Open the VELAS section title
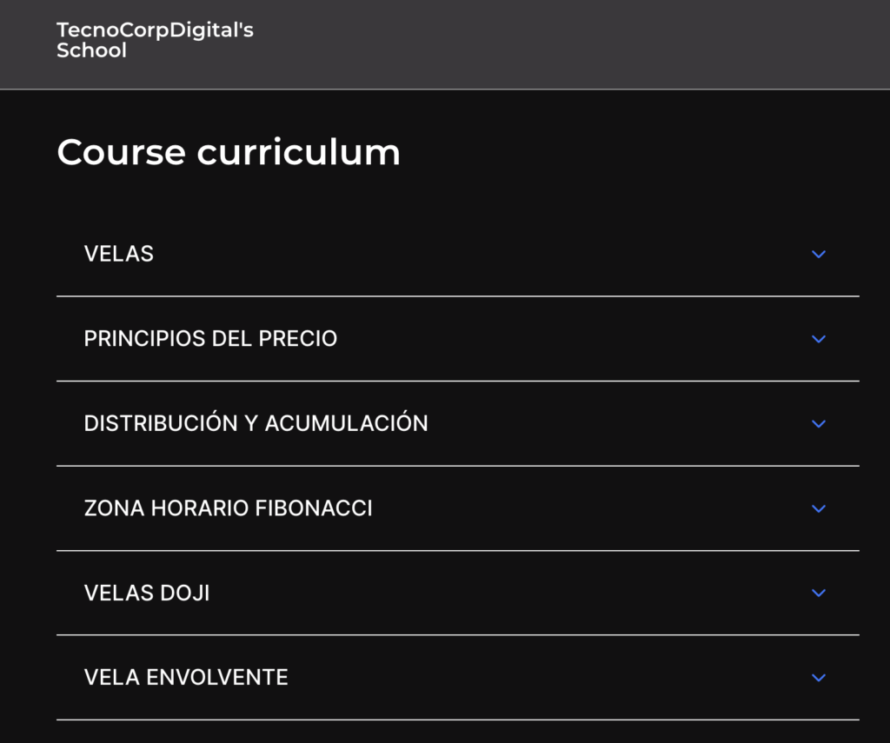 click(x=118, y=254)
